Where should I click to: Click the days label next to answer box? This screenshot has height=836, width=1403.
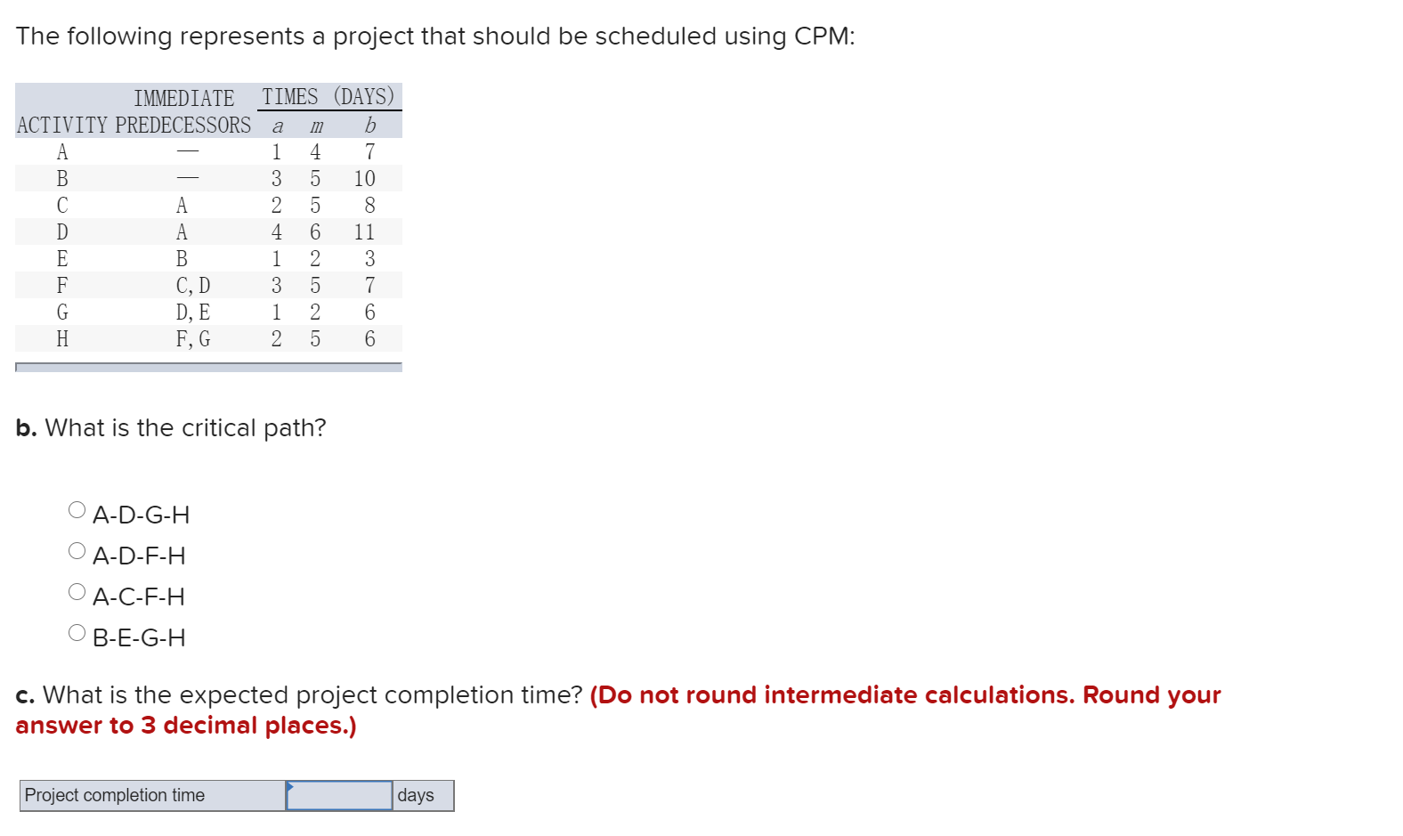click(x=416, y=795)
